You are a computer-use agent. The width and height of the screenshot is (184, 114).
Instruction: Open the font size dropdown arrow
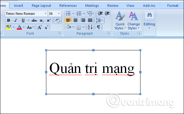tap(59, 14)
